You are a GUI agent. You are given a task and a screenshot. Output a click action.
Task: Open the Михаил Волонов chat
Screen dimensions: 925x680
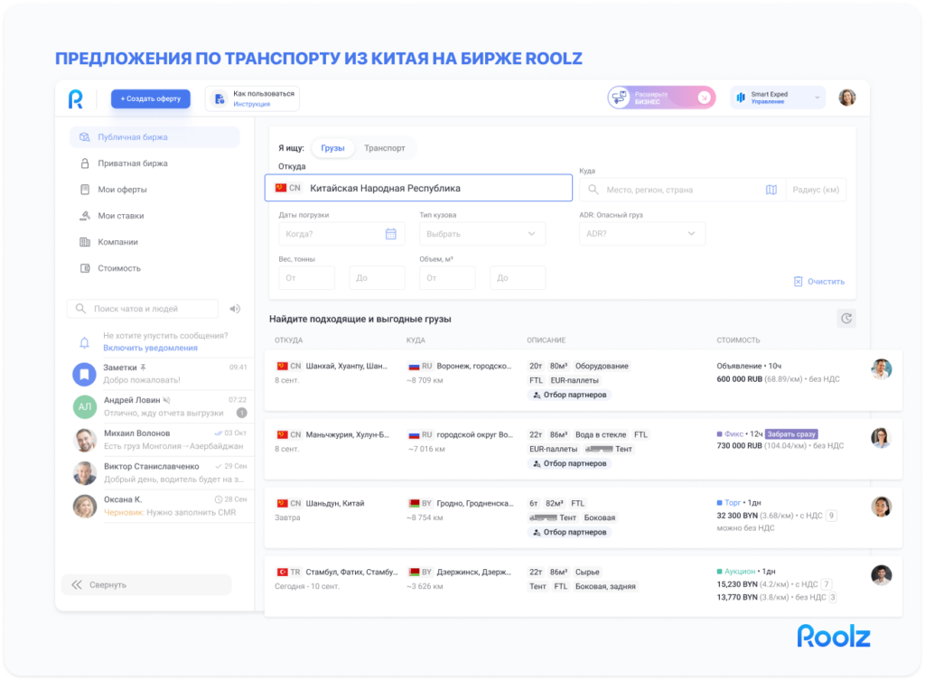tap(160, 440)
